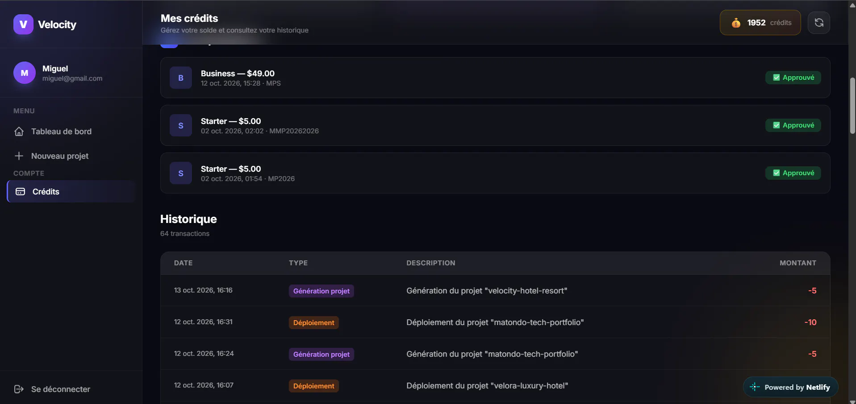Click Approuvé badge on Business $49.00 row
This screenshot has width=856, height=404.
click(793, 78)
